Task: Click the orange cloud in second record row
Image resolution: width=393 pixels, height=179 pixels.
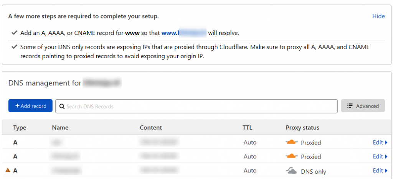Action: pos(292,156)
